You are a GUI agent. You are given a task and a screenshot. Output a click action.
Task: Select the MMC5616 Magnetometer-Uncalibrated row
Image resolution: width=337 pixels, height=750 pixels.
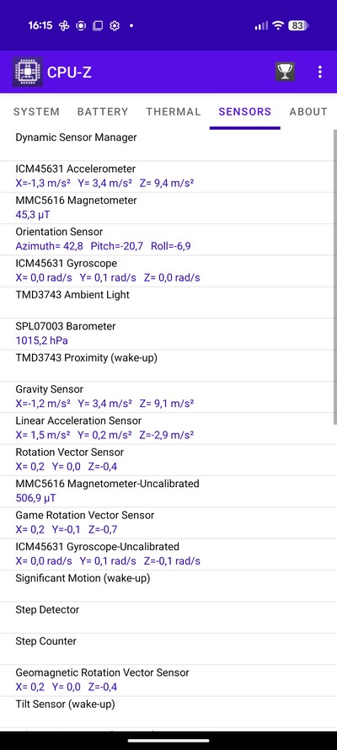point(166,490)
